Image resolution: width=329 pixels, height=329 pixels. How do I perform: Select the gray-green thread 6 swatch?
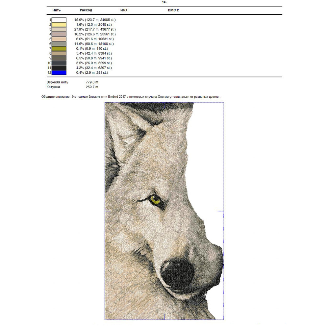coord(59,44)
